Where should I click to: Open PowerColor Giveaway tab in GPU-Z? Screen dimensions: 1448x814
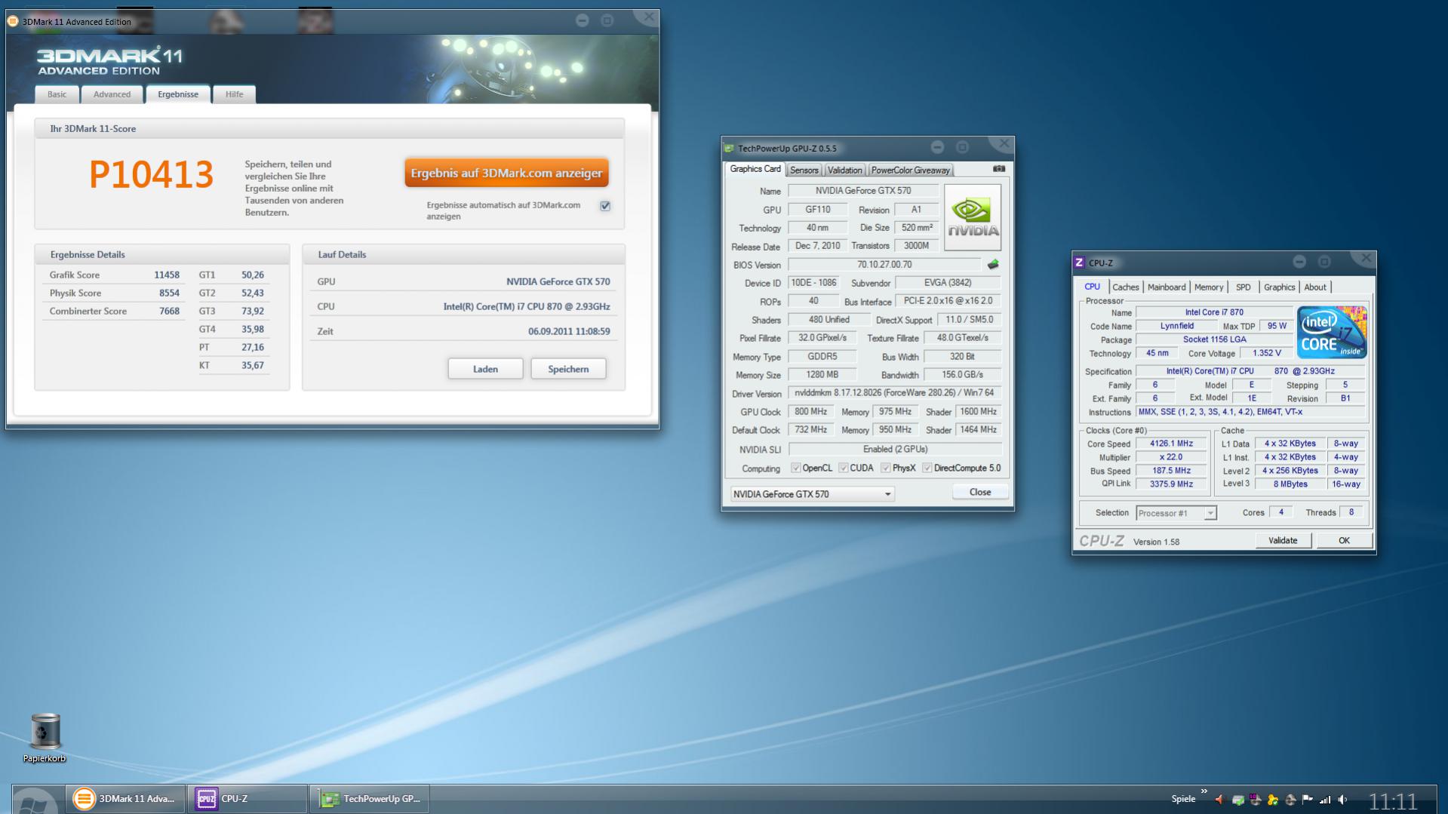[910, 170]
